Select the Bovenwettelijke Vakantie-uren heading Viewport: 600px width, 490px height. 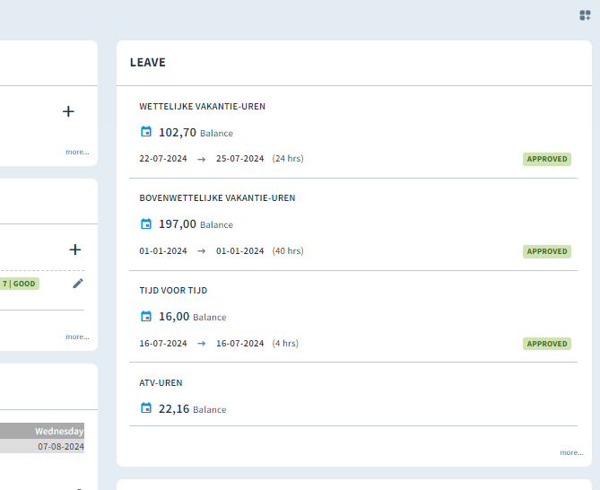(x=217, y=198)
